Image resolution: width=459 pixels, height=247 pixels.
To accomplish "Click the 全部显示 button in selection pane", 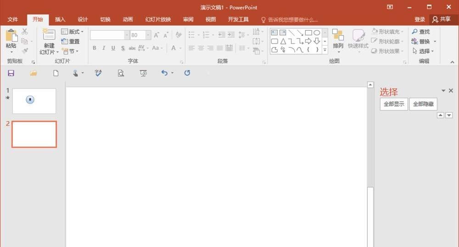I will (x=393, y=104).
